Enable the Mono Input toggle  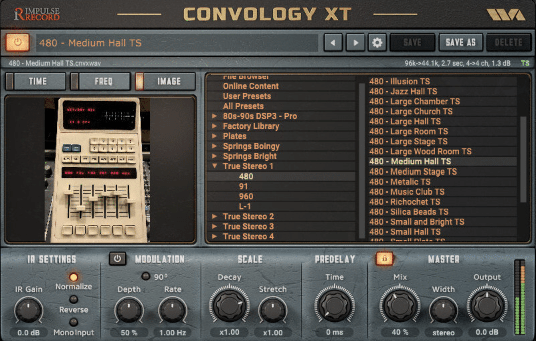click(73, 322)
